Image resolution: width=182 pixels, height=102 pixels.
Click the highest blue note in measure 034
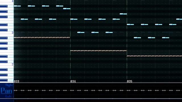click(123, 14)
